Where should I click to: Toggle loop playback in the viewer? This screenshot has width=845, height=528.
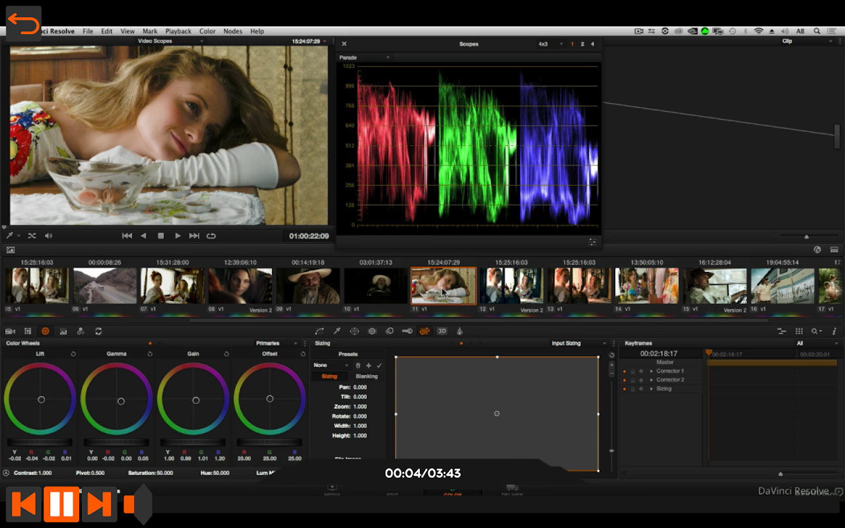pyautogui.click(x=211, y=236)
